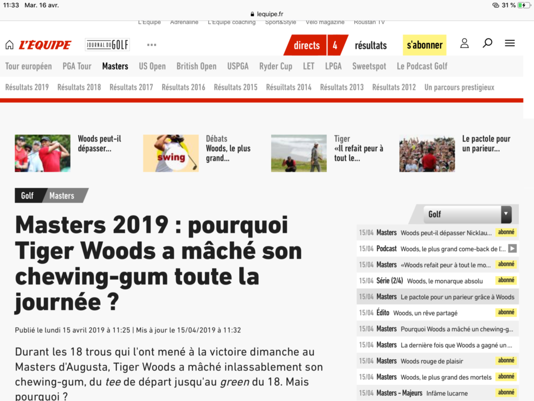The width and height of the screenshot is (534, 401).
Task: Open 'Woods, le monarque absolu' série item
Action: click(x=438, y=280)
